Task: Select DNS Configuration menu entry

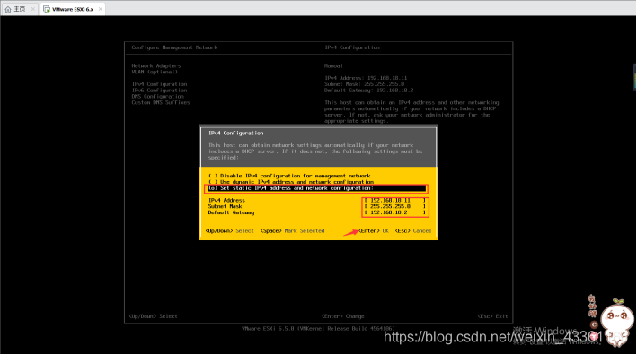Action: [157, 97]
